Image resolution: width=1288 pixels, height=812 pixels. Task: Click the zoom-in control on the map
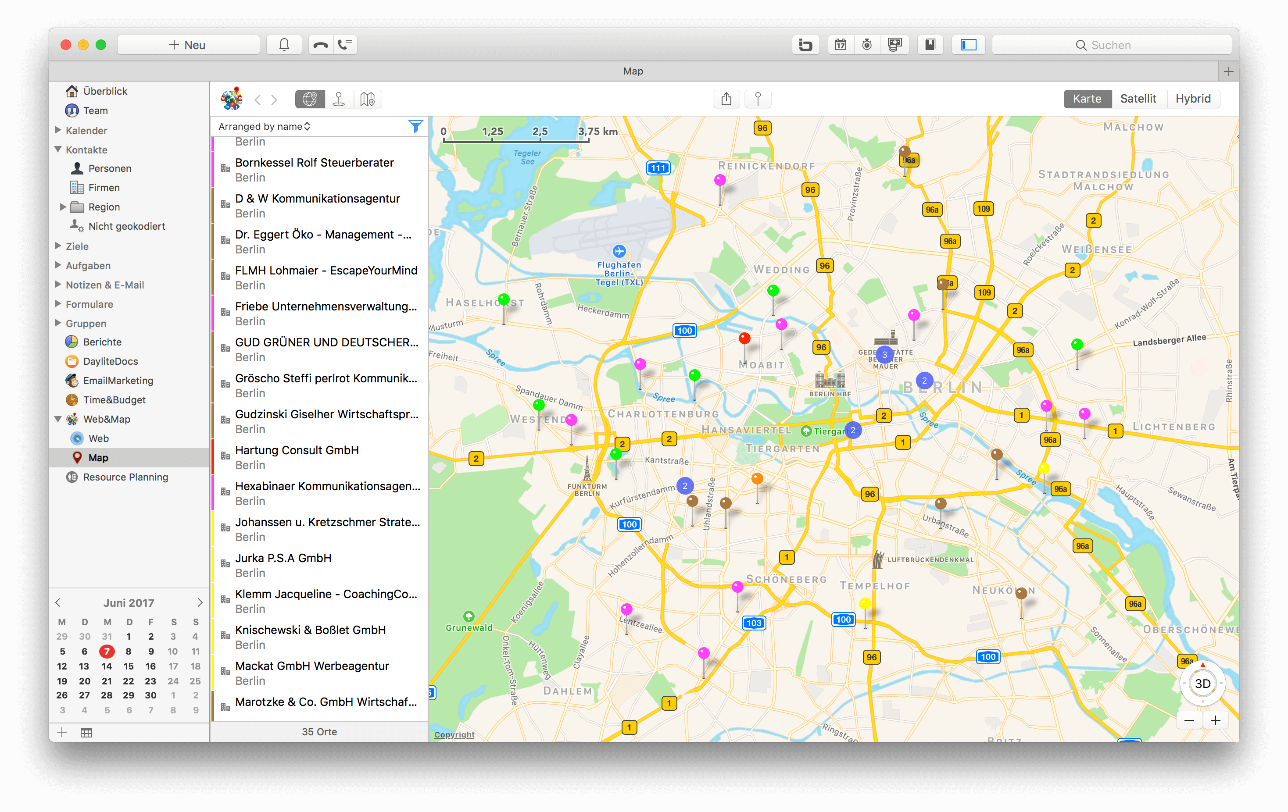pos(1215,720)
